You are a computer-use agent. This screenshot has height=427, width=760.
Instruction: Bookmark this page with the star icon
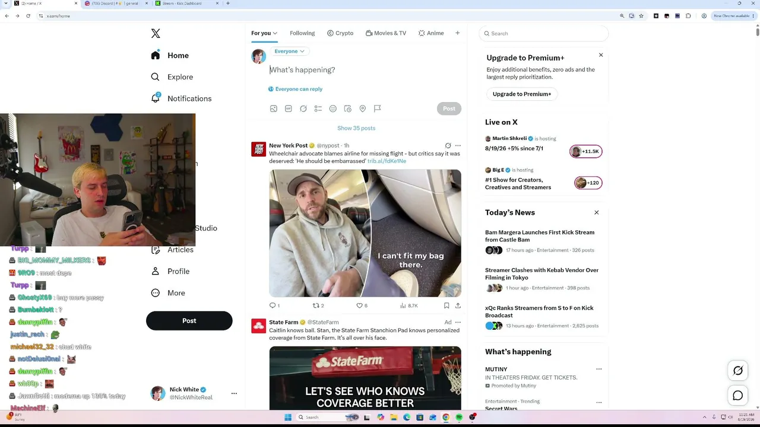641,16
